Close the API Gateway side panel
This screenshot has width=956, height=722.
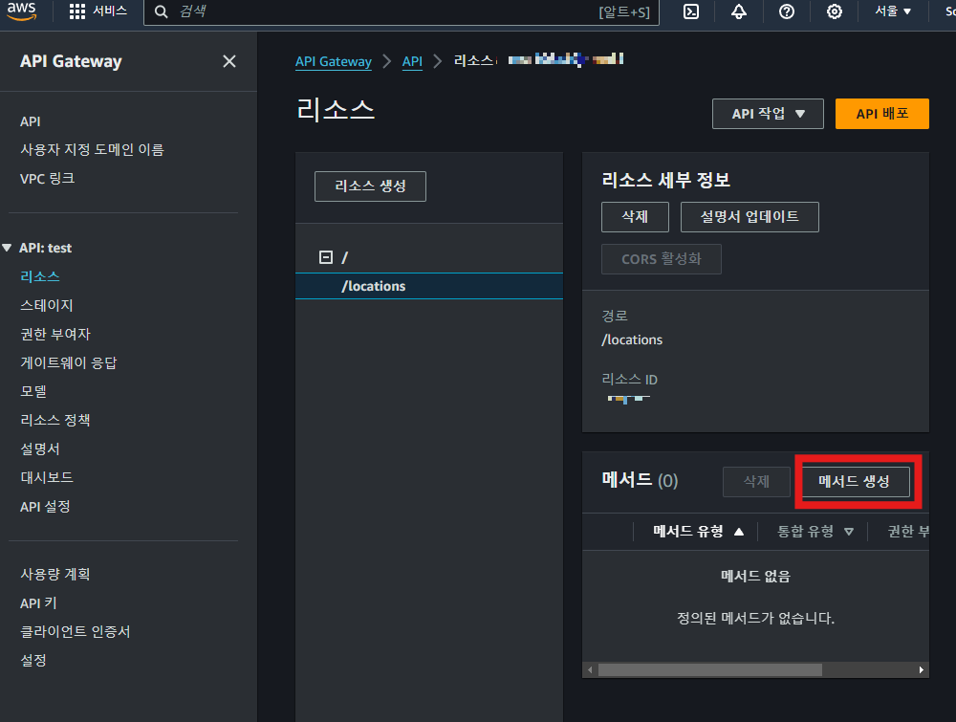[x=229, y=61]
